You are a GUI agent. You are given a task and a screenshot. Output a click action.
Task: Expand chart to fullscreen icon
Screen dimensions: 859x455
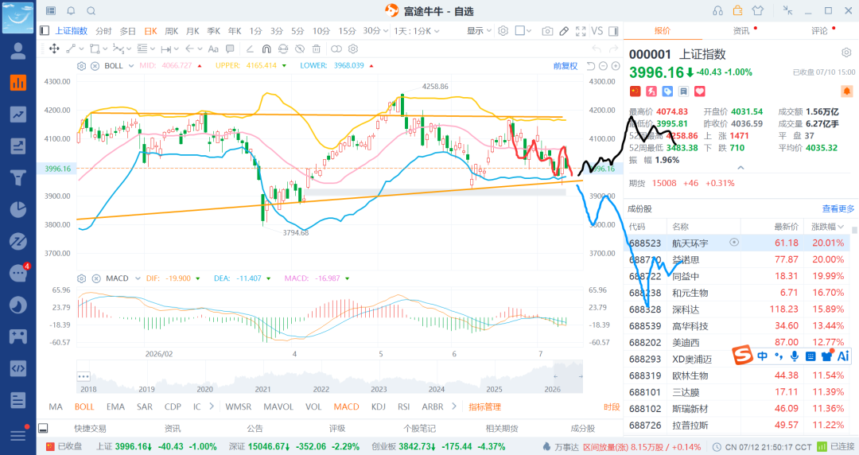pos(581,31)
